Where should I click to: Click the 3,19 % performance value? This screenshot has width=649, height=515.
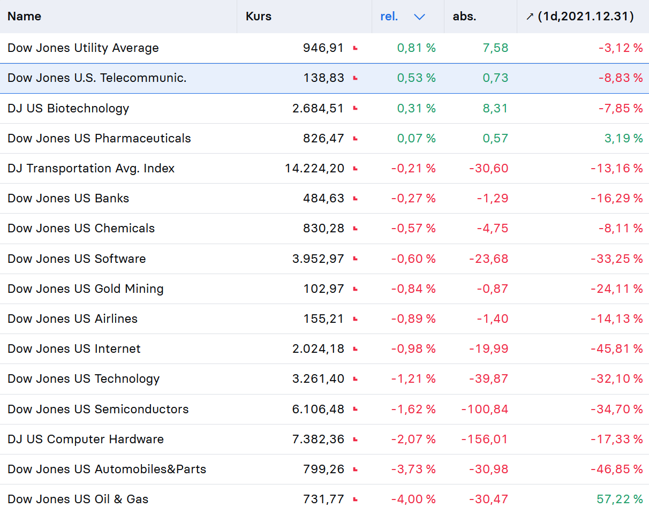tap(624, 138)
